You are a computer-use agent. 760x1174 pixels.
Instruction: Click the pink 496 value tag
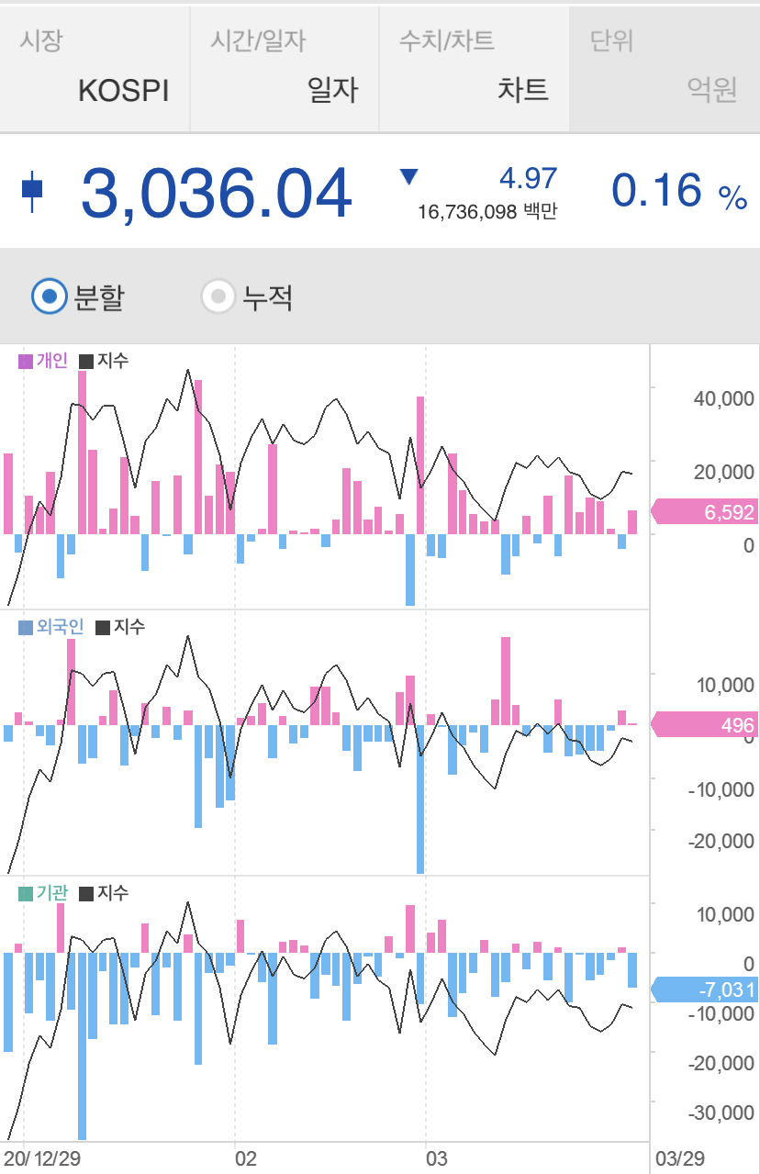704,725
